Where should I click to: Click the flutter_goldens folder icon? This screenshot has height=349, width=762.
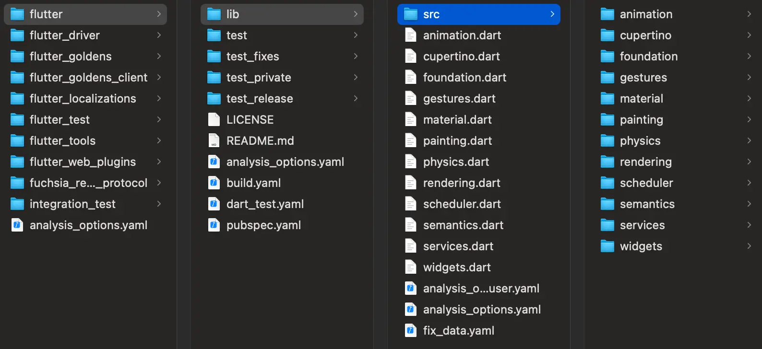tap(17, 57)
